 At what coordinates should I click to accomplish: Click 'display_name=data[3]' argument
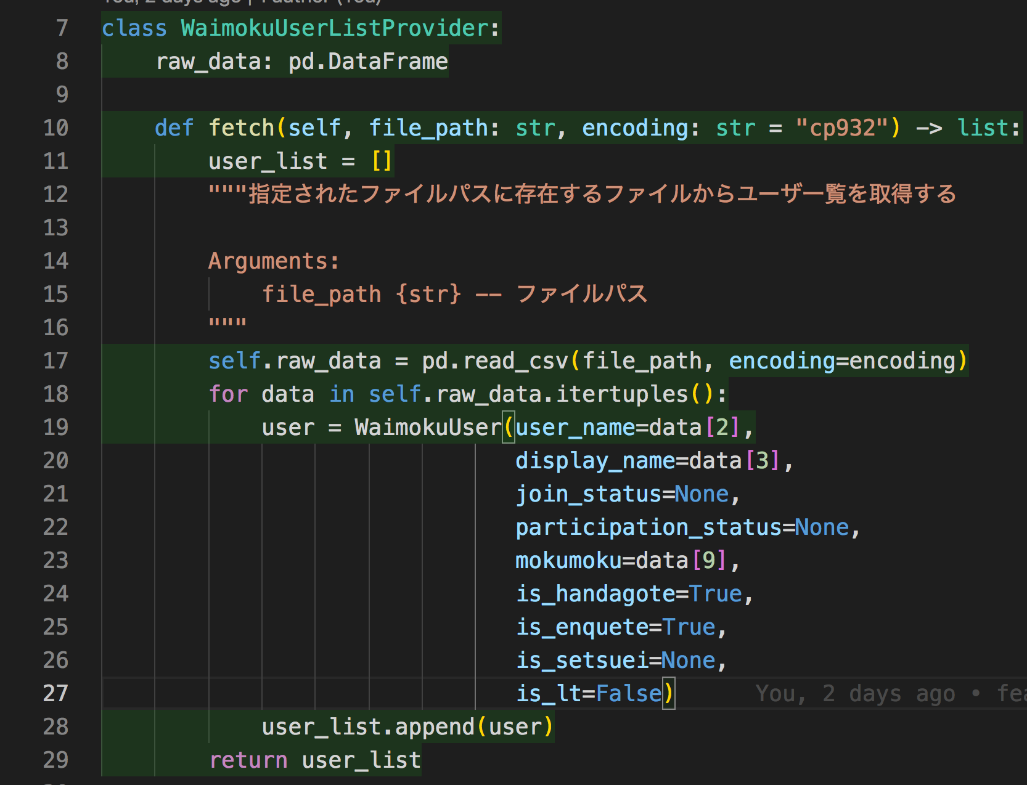coord(648,461)
